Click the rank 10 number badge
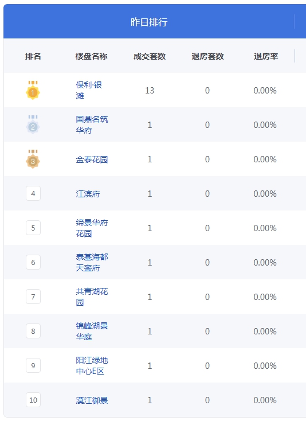 tap(33, 400)
